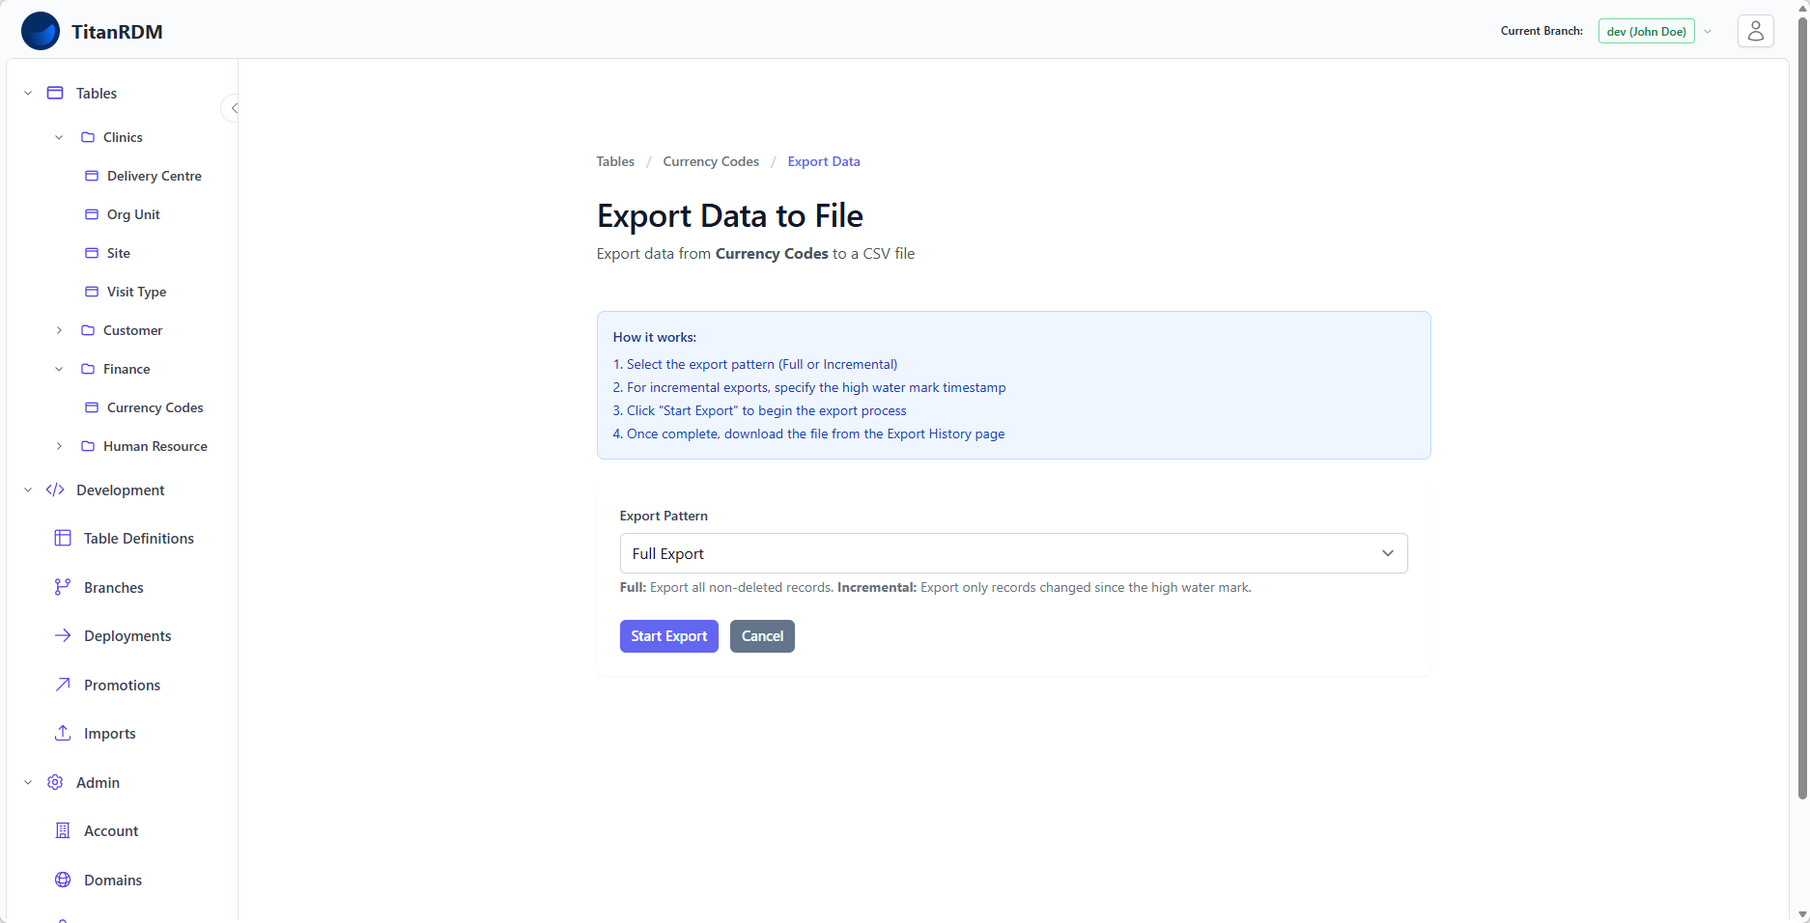1810x923 pixels.
Task: Click Export Data breadcrumb
Action: pos(824,161)
